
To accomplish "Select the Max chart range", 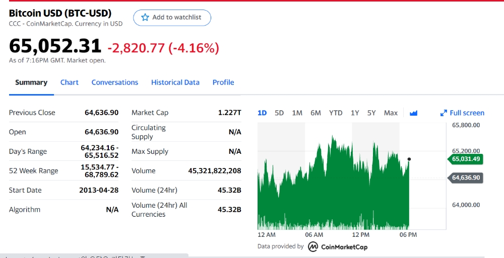I will (391, 113).
